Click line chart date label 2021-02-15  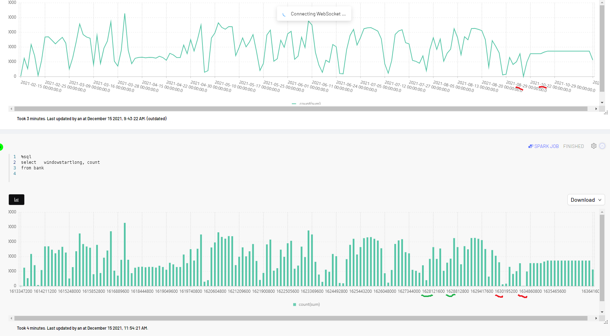(x=41, y=86)
